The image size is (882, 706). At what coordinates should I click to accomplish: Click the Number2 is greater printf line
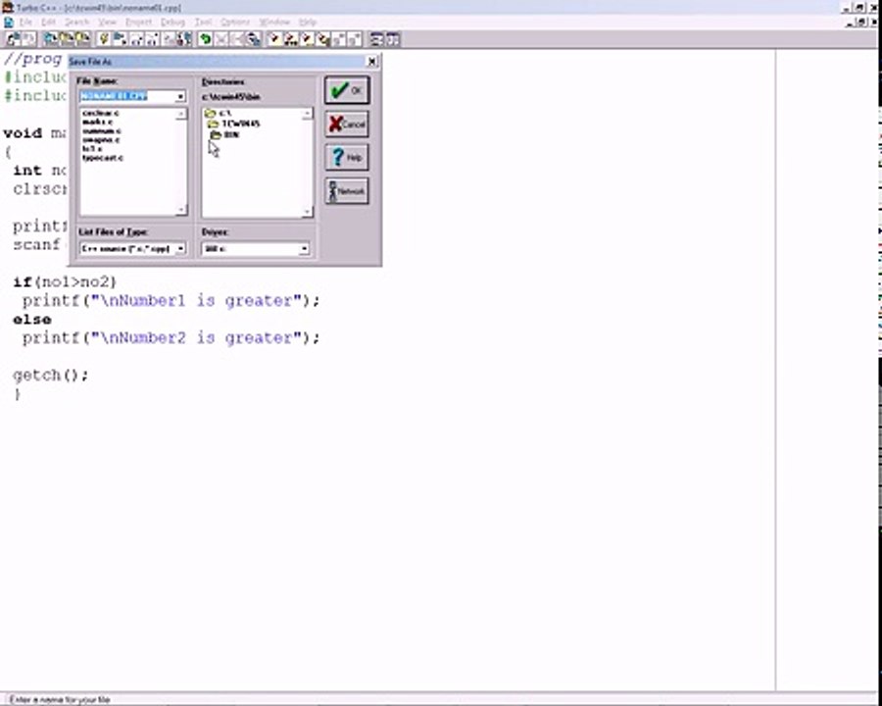171,337
